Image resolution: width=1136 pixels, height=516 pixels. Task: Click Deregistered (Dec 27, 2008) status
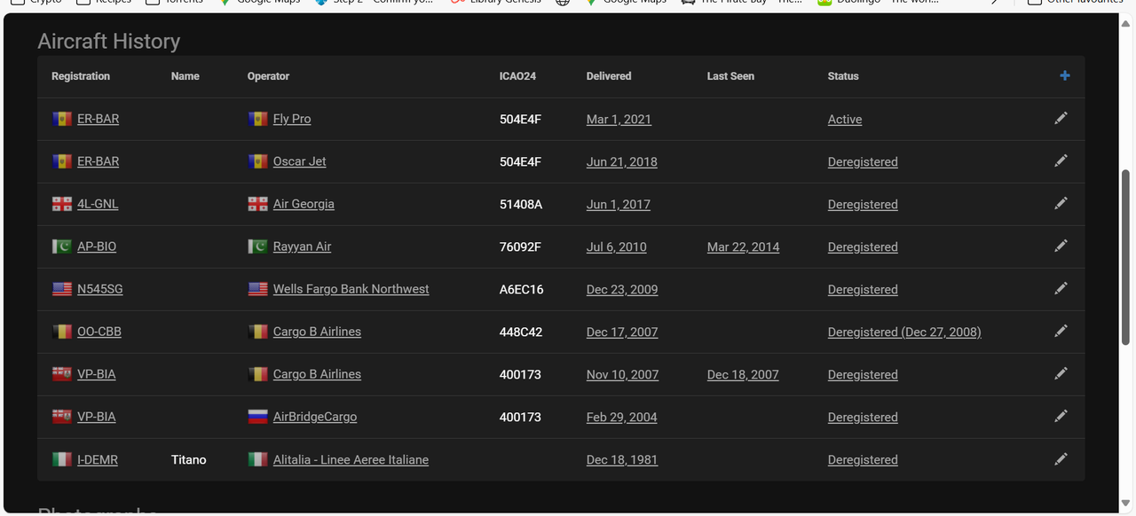point(904,332)
